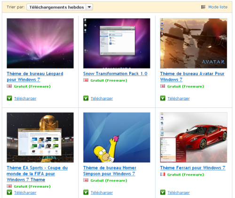Screen dimensions: 235x198
Task: Click 'Gratuit (Freeware)' text under Ferrari theme
Action: point(186,175)
